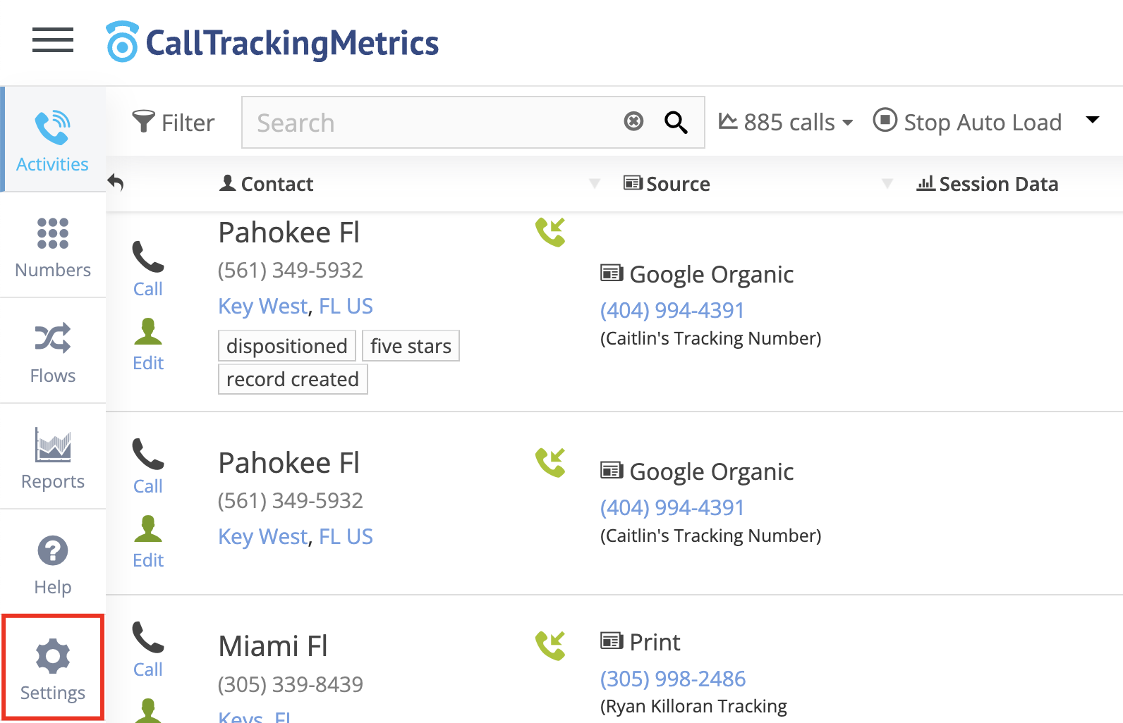Open the Filter options
The image size is (1123, 723).
[174, 123]
